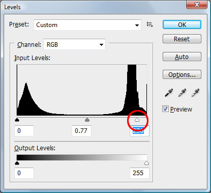
Task: Click the output white slider triangle
Action: [146, 163]
